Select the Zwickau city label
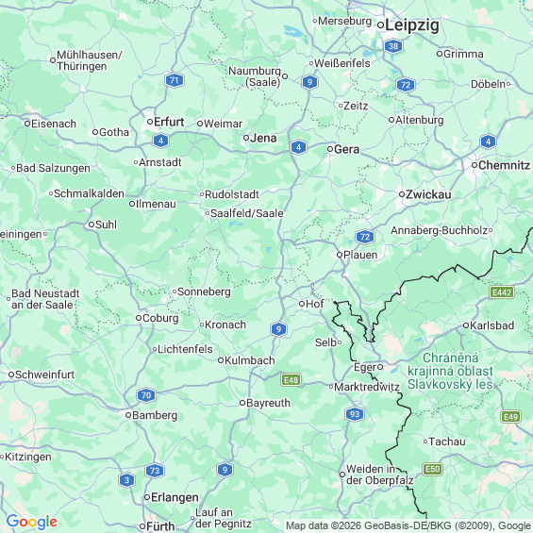Screen dimensions: 533x533 coord(428,194)
